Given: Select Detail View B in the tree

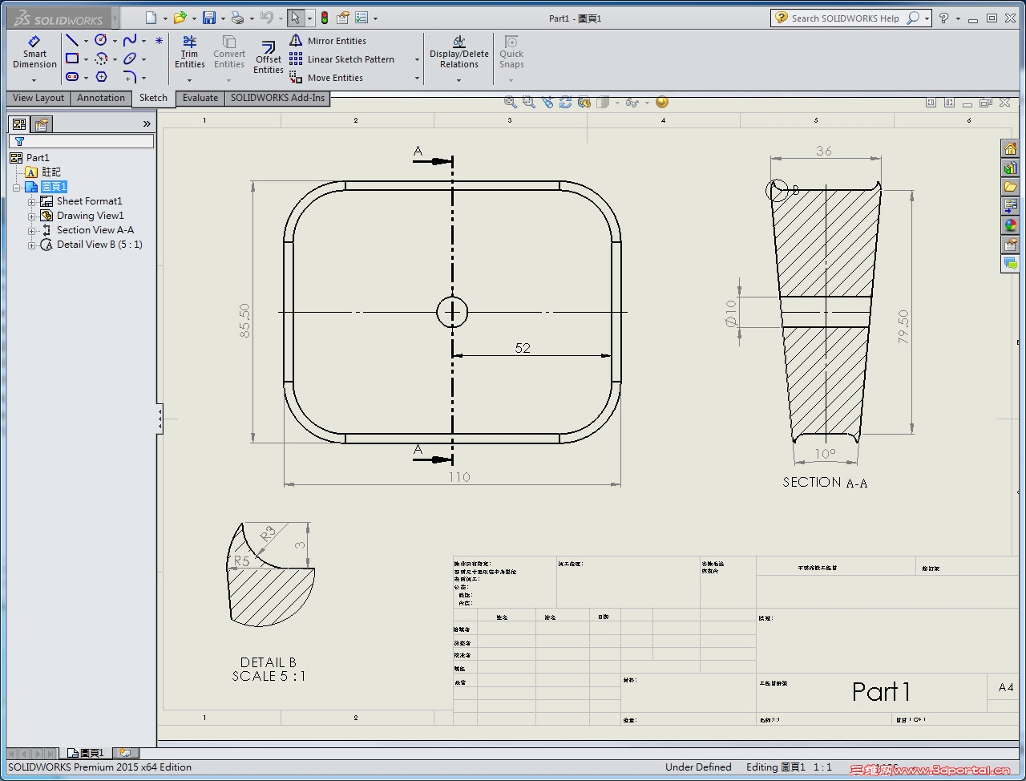Looking at the screenshot, I should pos(99,245).
